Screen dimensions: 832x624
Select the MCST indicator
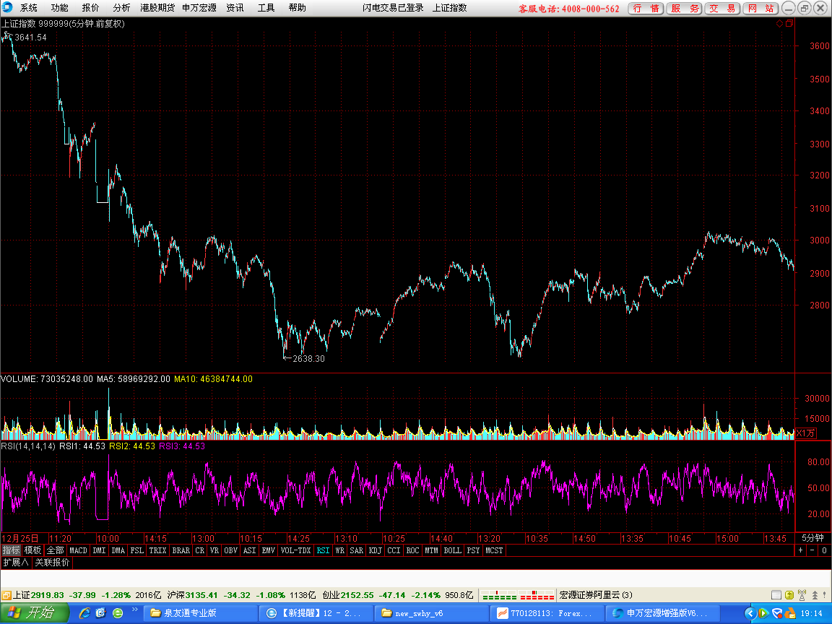(x=494, y=550)
